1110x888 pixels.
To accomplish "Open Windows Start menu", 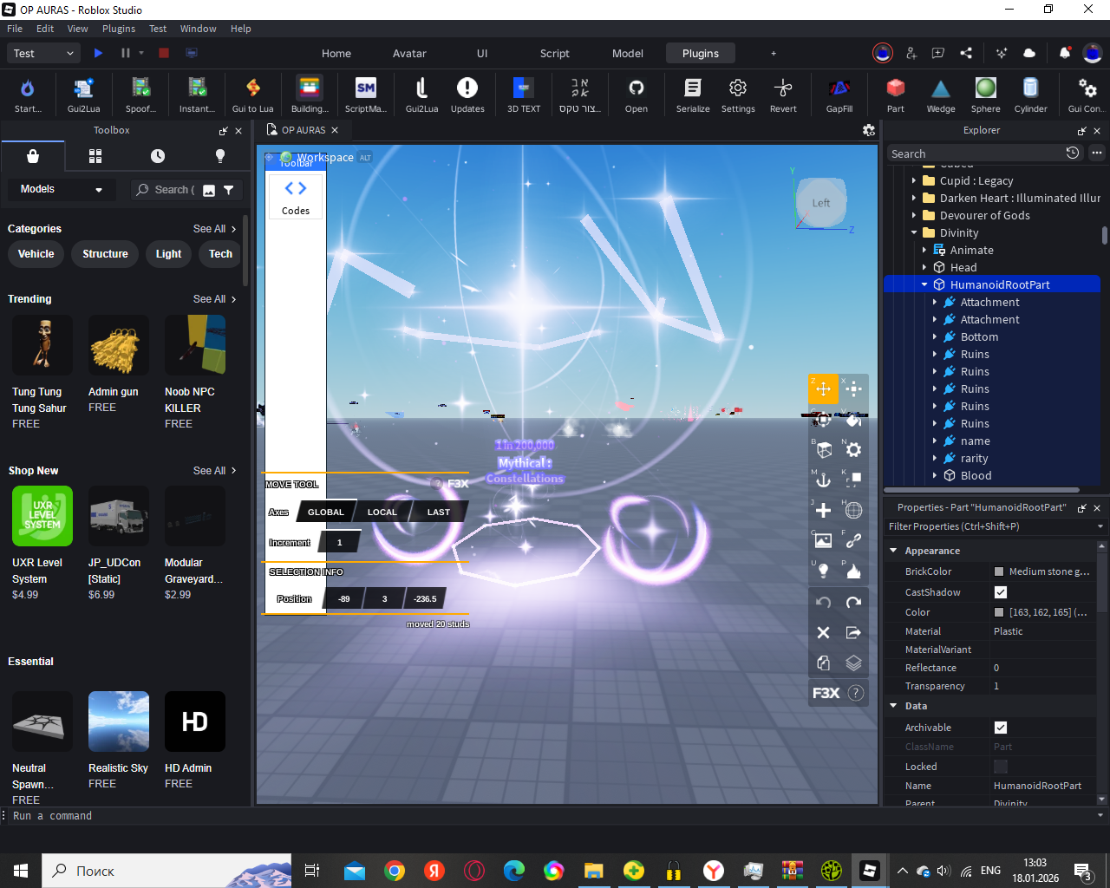I will pyautogui.click(x=21, y=871).
